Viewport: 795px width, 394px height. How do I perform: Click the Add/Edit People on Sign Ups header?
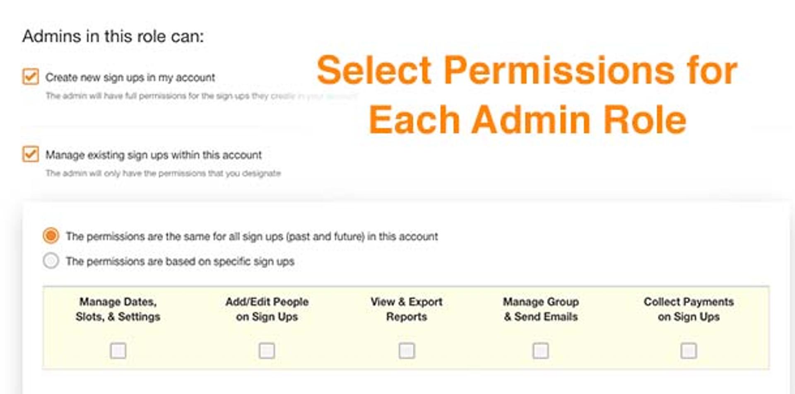click(x=267, y=309)
